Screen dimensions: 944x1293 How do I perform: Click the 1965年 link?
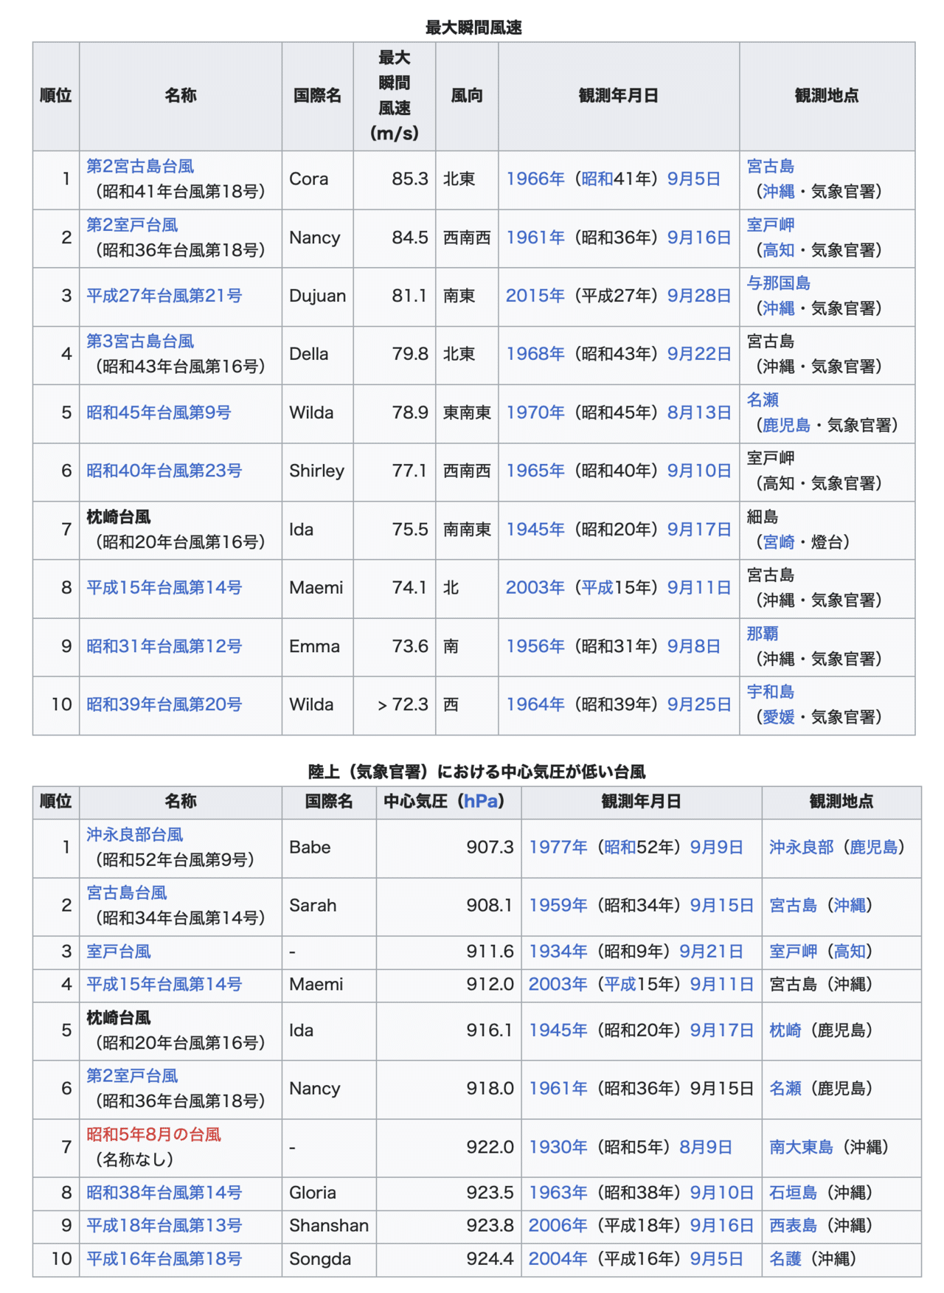pos(535,471)
